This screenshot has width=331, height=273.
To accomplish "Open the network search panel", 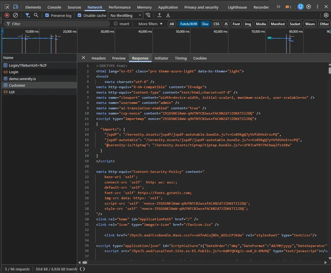I will 36,15.
